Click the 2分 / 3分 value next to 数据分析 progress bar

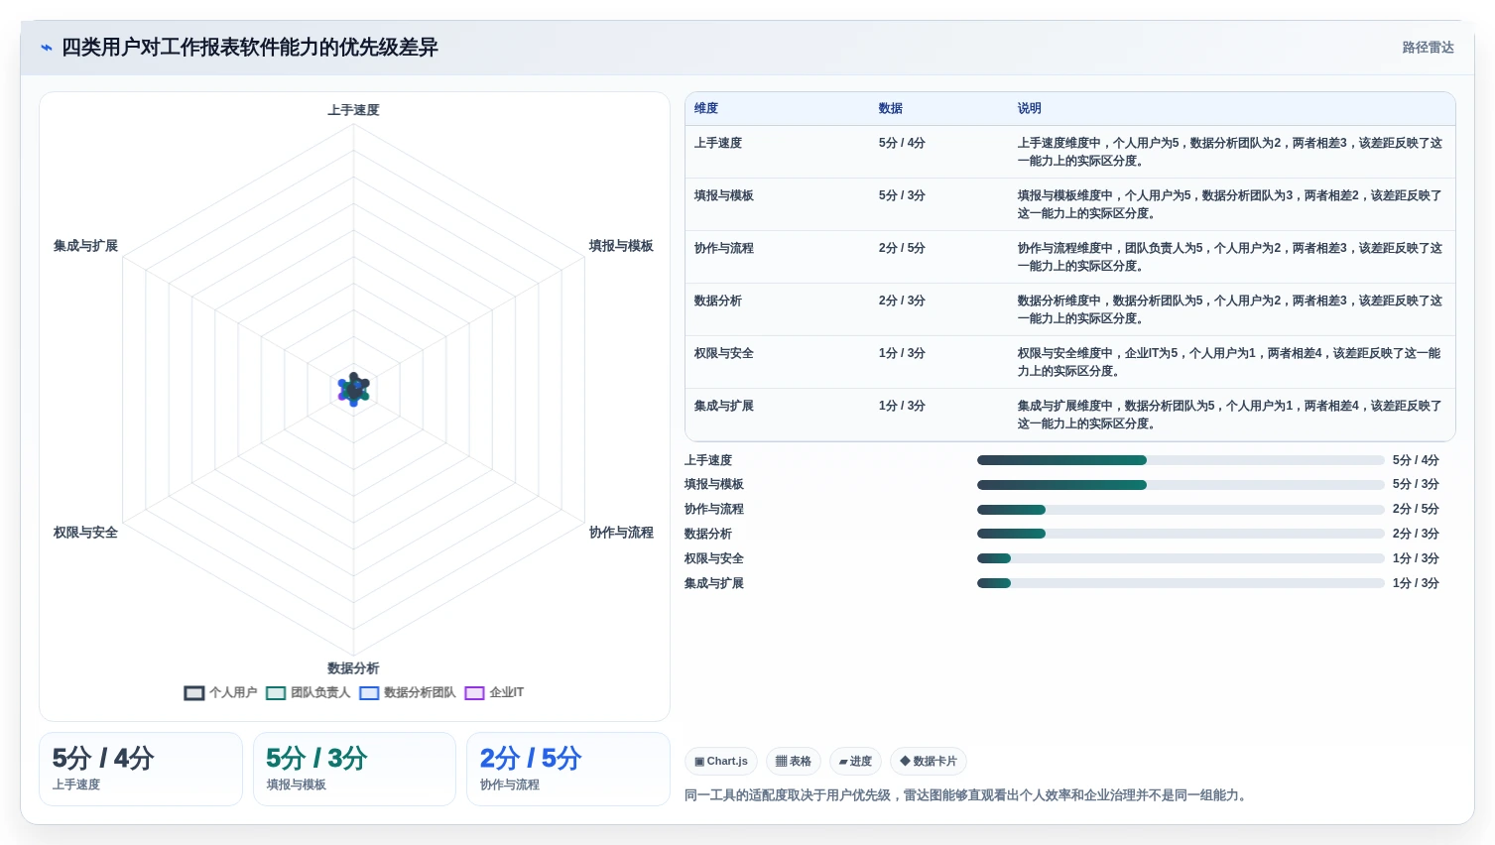1416,534
